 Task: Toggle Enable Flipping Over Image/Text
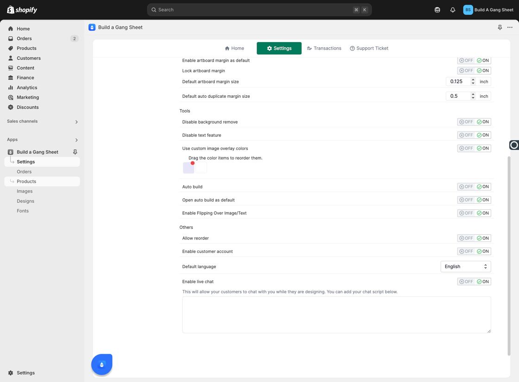[x=474, y=213]
